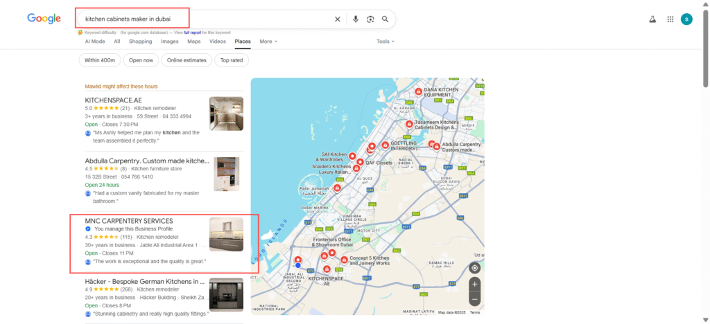Click the magnifying glass search button
The width and height of the screenshot is (710, 324).
pyautogui.click(x=386, y=19)
